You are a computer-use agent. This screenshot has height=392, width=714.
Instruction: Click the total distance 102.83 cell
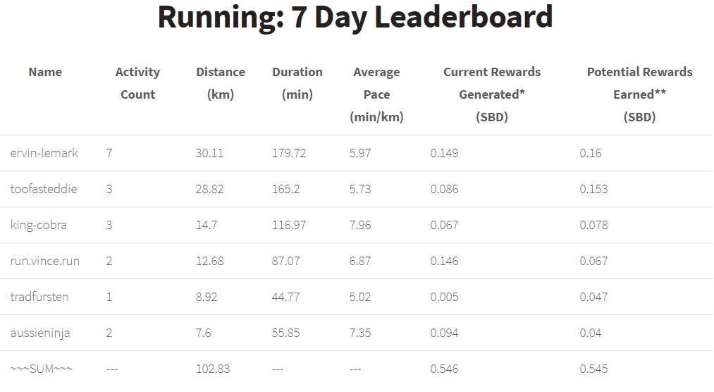pos(213,369)
